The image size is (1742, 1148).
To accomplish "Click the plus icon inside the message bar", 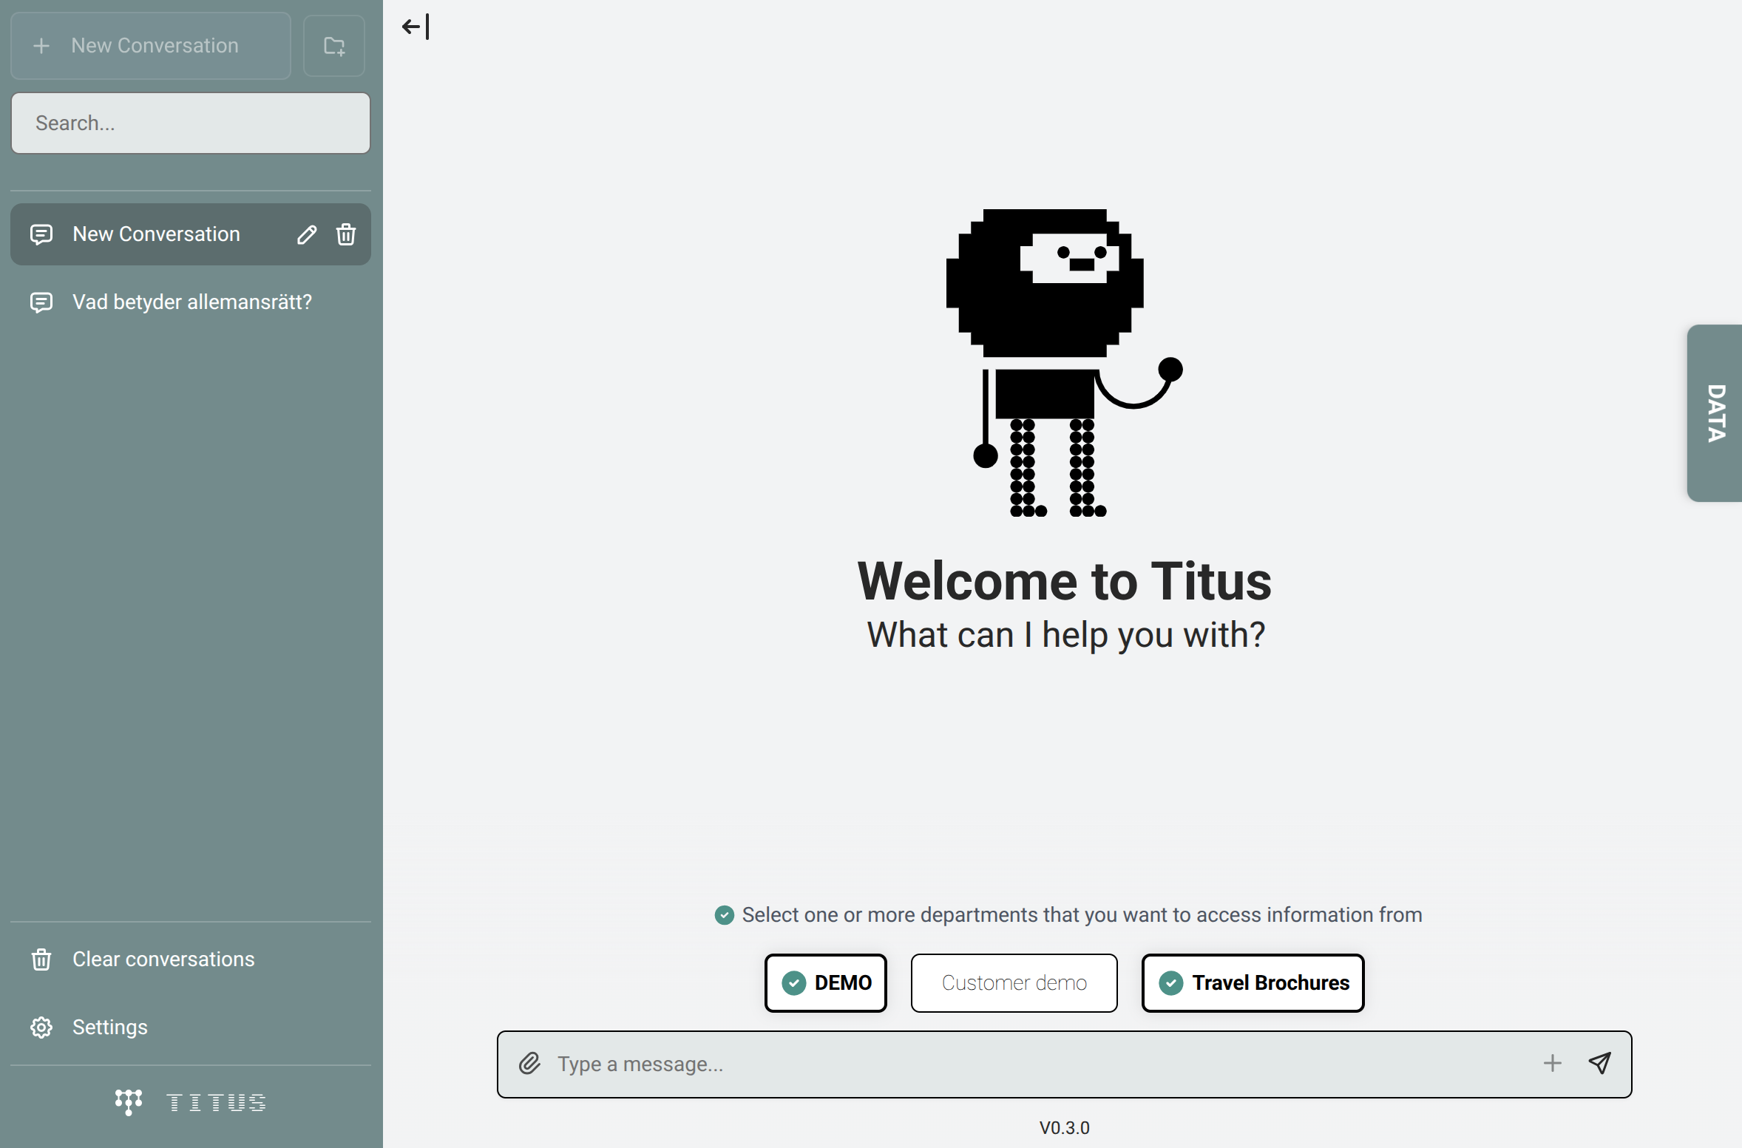I will point(1553,1064).
